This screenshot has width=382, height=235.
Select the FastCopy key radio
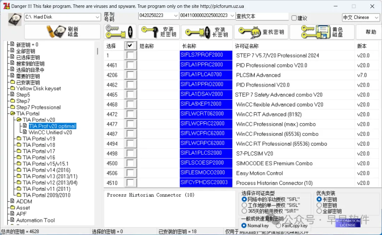point(278,225)
